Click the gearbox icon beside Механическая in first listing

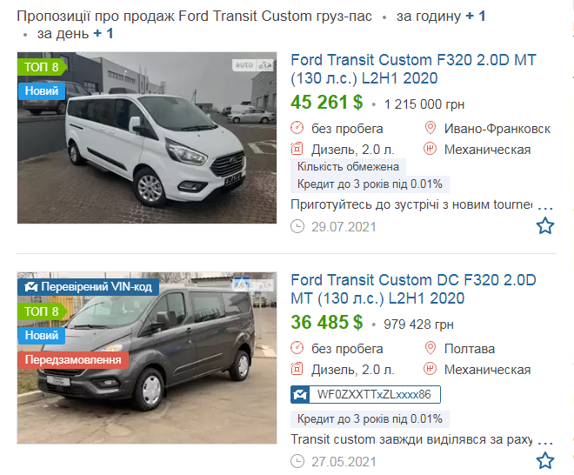tap(430, 149)
